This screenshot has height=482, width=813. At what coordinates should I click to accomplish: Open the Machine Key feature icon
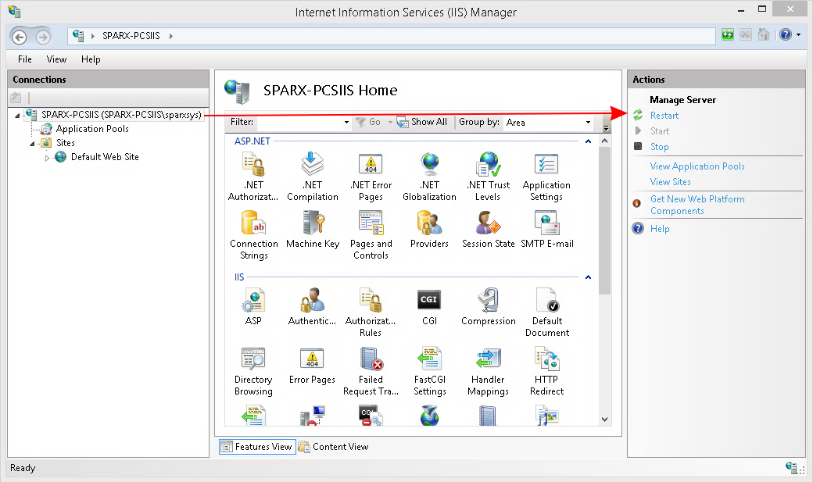click(x=312, y=225)
